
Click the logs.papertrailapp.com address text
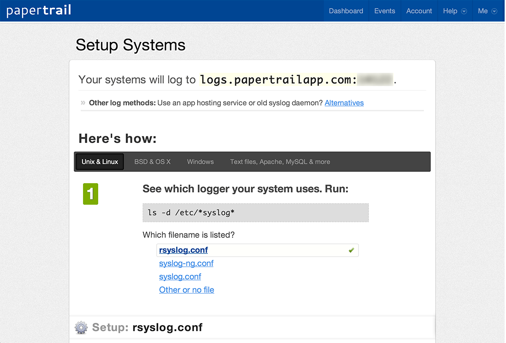[x=278, y=80]
